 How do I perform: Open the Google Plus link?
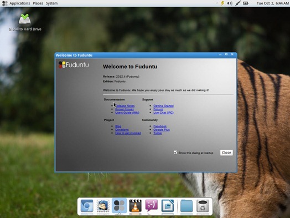click(162, 130)
